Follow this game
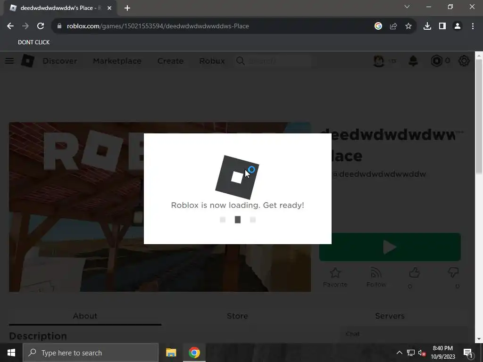 pyautogui.click(x=376, y=277)
